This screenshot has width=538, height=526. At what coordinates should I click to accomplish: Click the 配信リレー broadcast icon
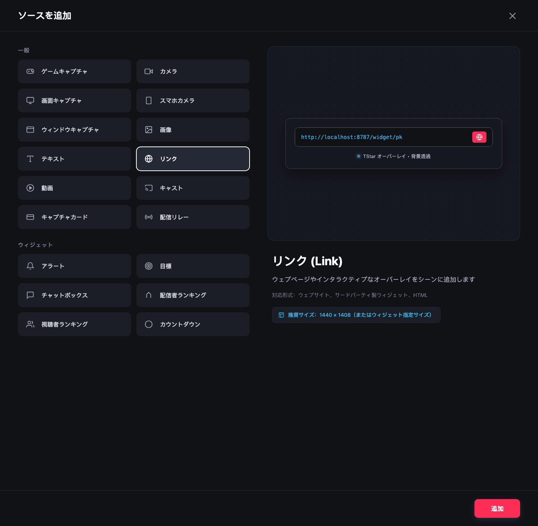click(149, 217)
